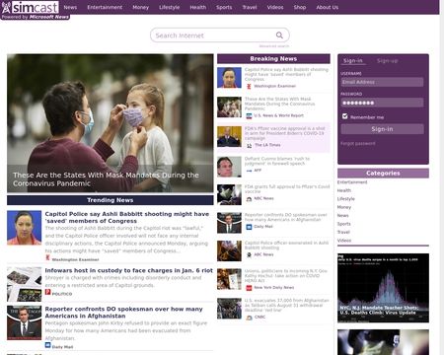Click the CNBC source icon
The height and width of the screenshot is (355, 444).
point(249,318)
